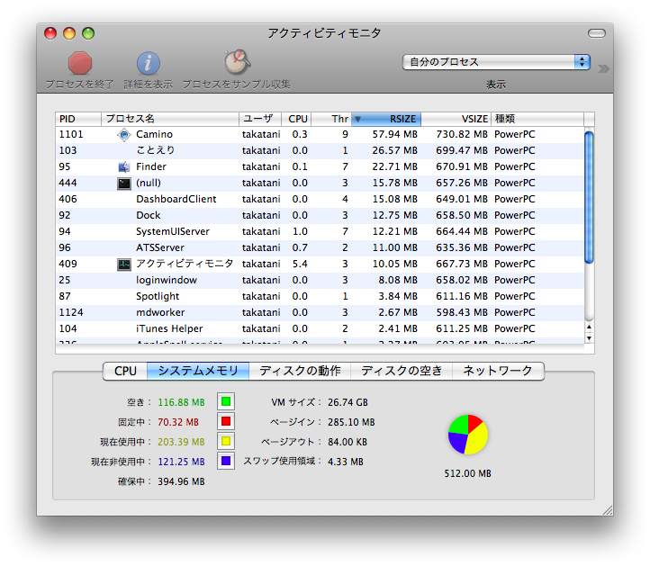This screenshot has height=566, width=650.
Task: Click the yellow 現在使用中 color swatch
Action: pyautogui.click(x=226, y=441)
